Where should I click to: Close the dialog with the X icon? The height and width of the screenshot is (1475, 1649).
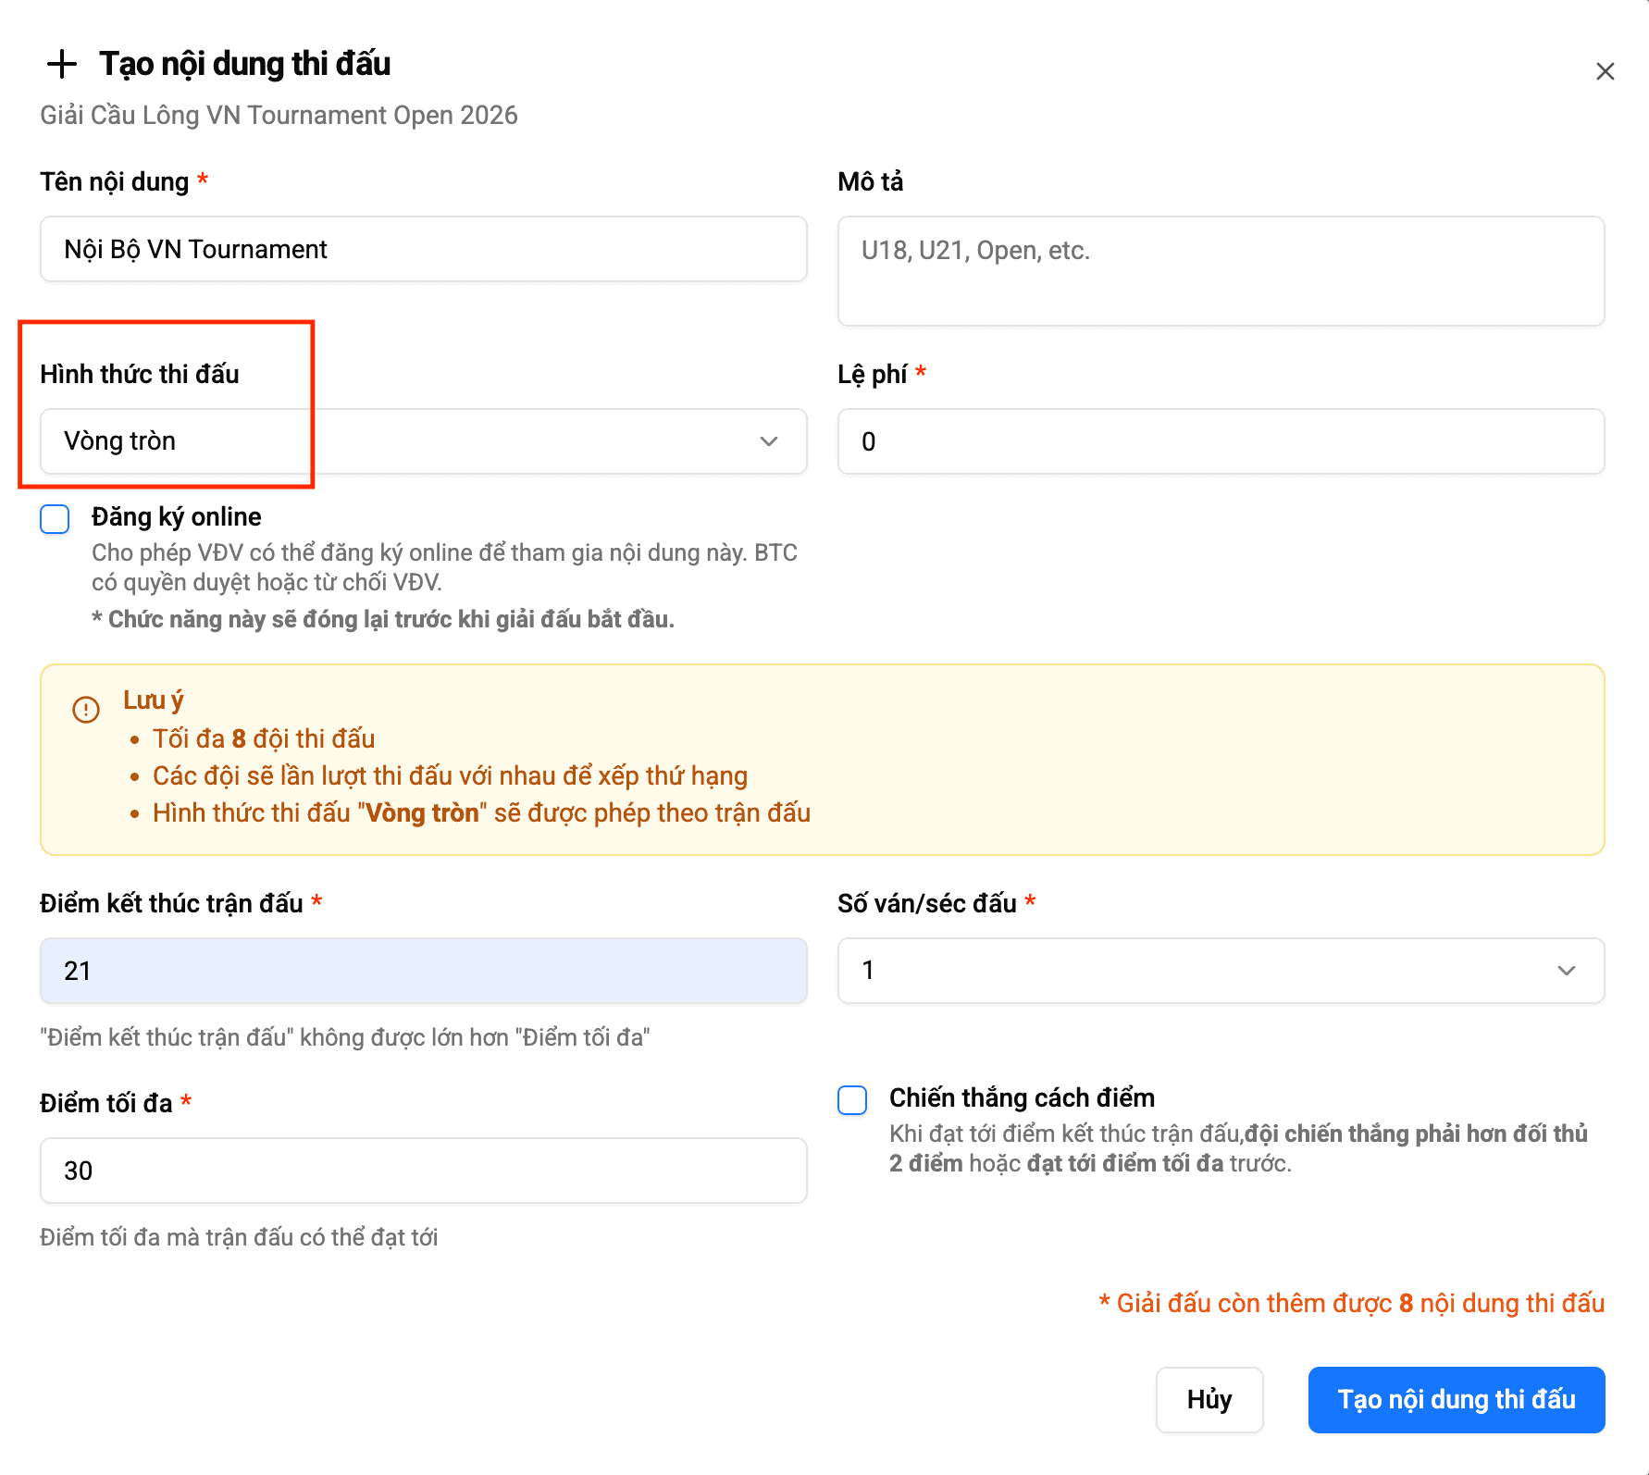click(x=1605, y=71)
